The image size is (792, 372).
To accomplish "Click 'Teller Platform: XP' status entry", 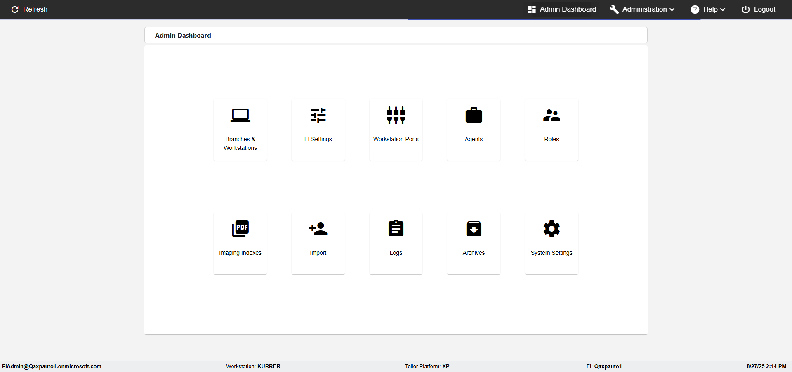I will [x=427, y=366].
